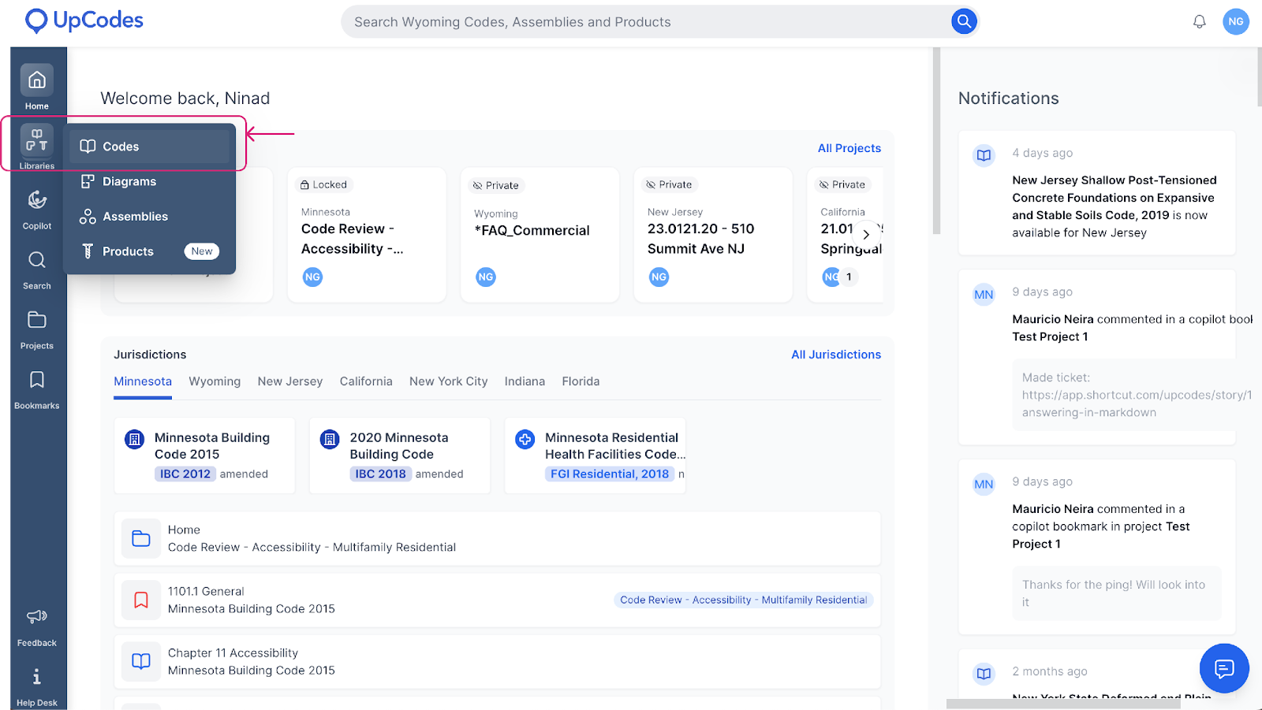Open Mauricio Neira copilot bookmark comment notification

pyautogui.click(x=1096, y=546)
